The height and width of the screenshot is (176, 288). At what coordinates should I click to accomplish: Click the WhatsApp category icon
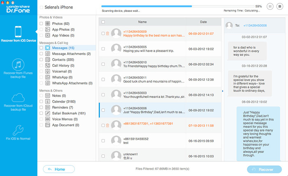48,77
